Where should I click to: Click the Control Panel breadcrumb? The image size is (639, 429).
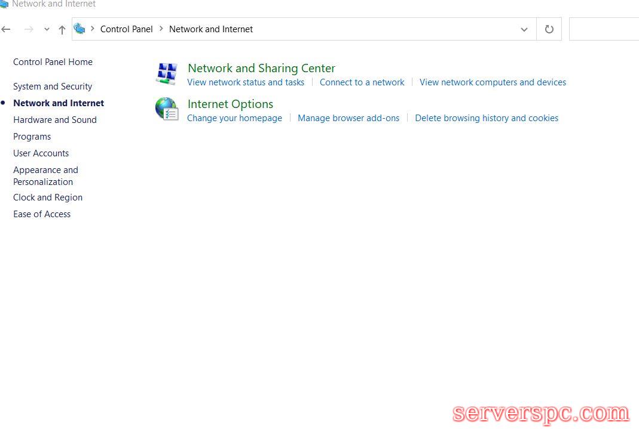point(126,29)
